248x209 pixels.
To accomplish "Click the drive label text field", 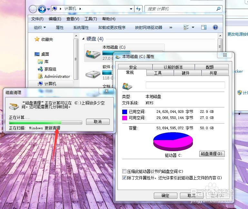I will pos(185,85).
